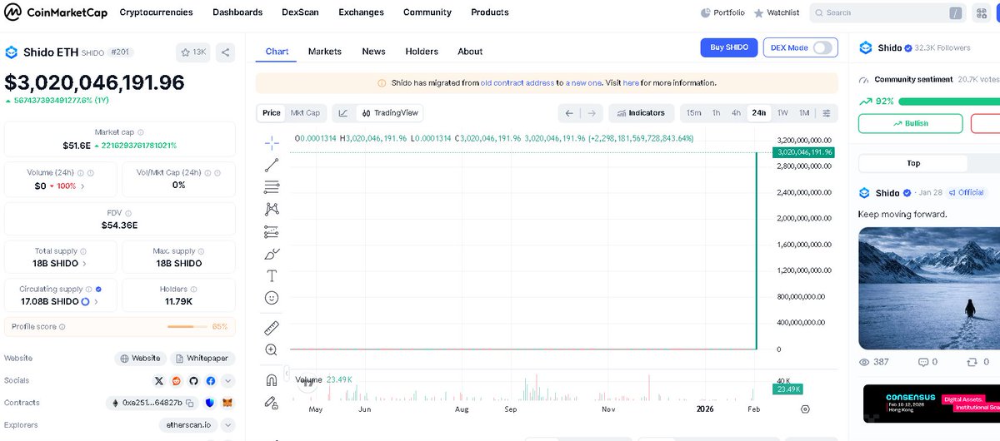
Task: Select the forecast/measure position tool
Action: coord(272,231)
